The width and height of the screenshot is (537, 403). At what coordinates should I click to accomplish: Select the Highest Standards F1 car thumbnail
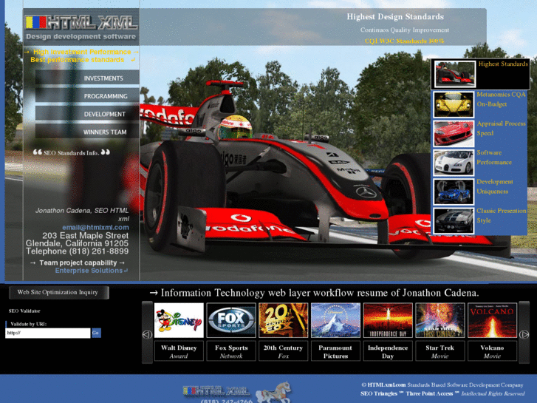(454, 74)
